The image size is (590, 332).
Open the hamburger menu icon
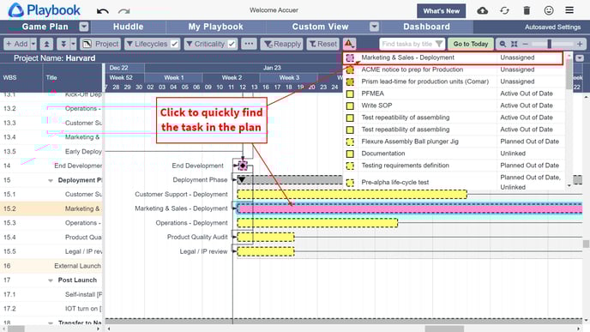point(569,10)
